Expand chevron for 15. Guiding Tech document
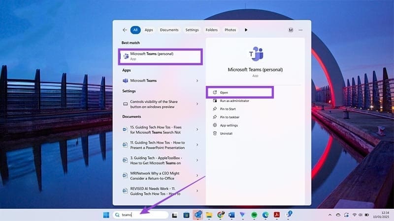 coord(197,129)
